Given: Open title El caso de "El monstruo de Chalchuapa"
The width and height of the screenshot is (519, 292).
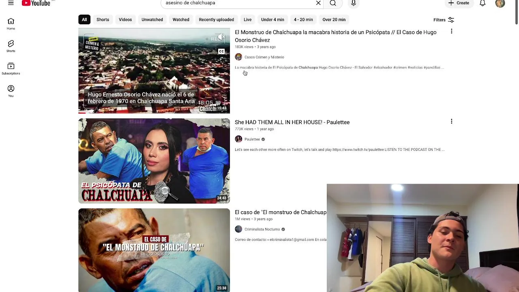Looking at the screenshot, I should coord(281,213).
